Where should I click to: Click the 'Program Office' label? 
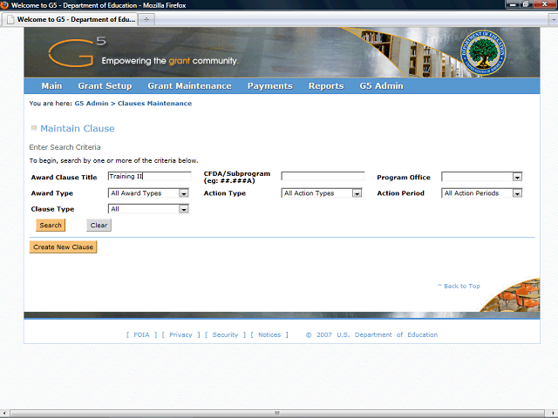(404, 178)
